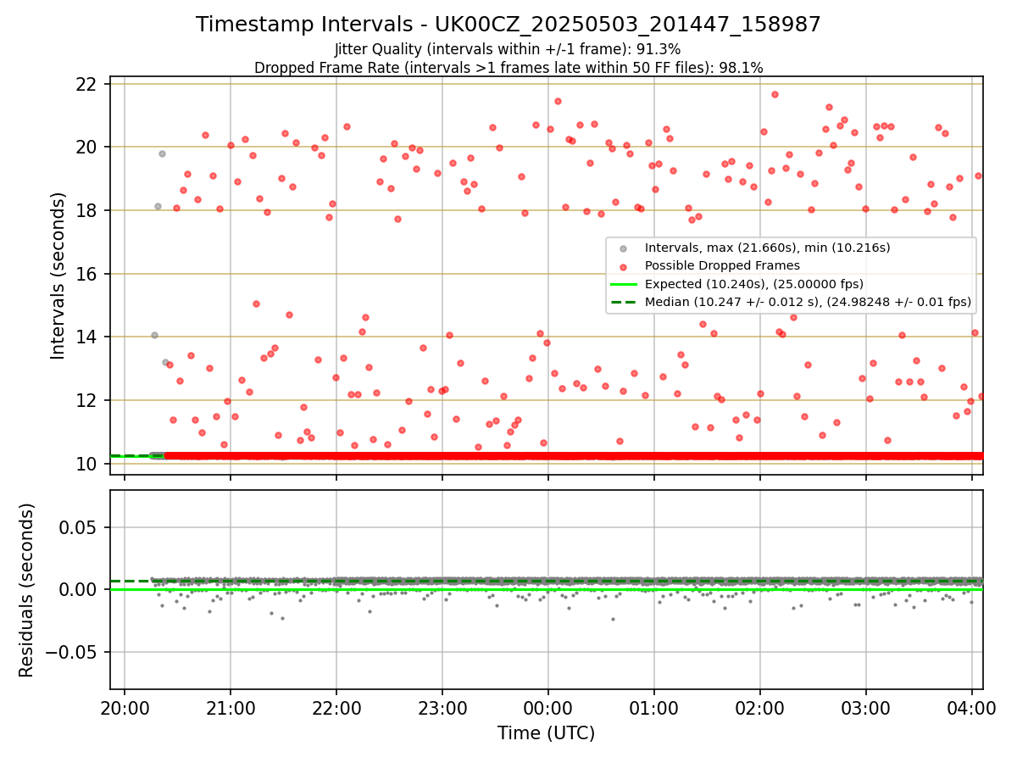The height and width of the screenshot is (763, 1017).
Task: Click legend entry 'Expected (10.240s), (25.00000 fps)'
Action: coord(754,284)
